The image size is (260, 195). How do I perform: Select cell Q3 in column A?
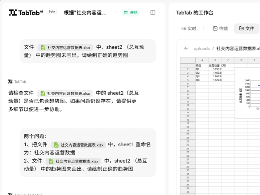pyautogui.click(x=202, y=77)
